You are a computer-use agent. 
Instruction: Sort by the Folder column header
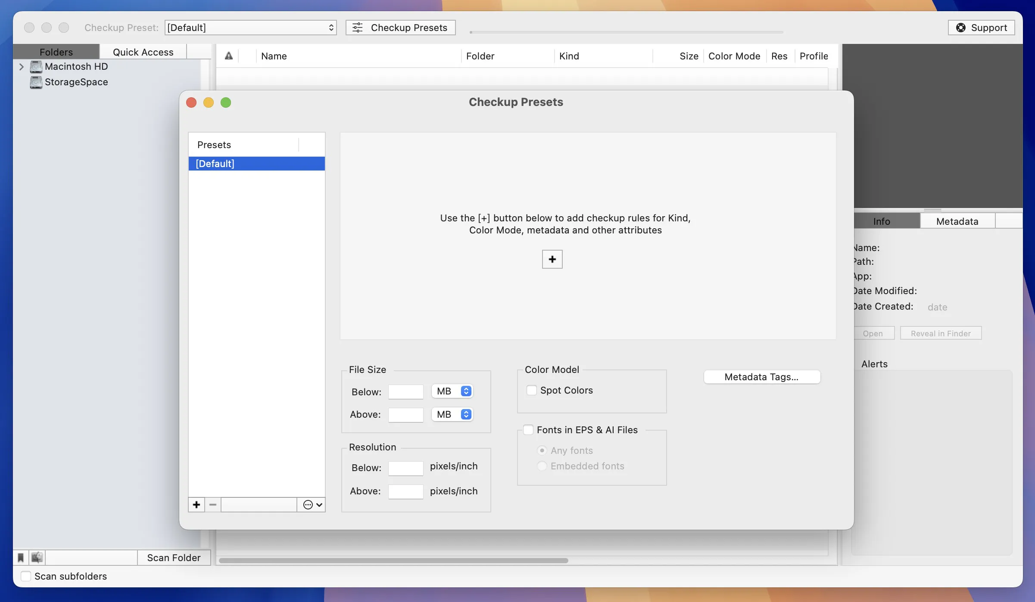(508, 56)
